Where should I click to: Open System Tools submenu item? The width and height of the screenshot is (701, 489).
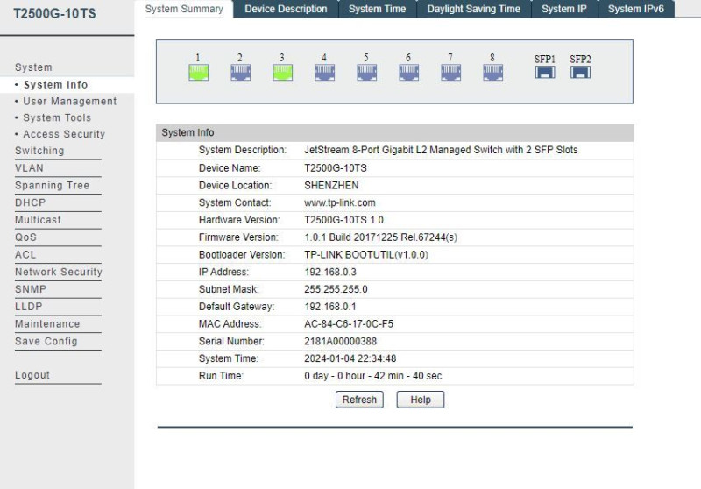point(57,118)
